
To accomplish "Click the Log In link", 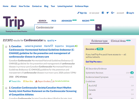I will click(130, 13).
